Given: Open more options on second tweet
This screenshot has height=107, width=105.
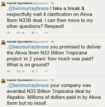Looking at the screenshot, I should point(46,71).
